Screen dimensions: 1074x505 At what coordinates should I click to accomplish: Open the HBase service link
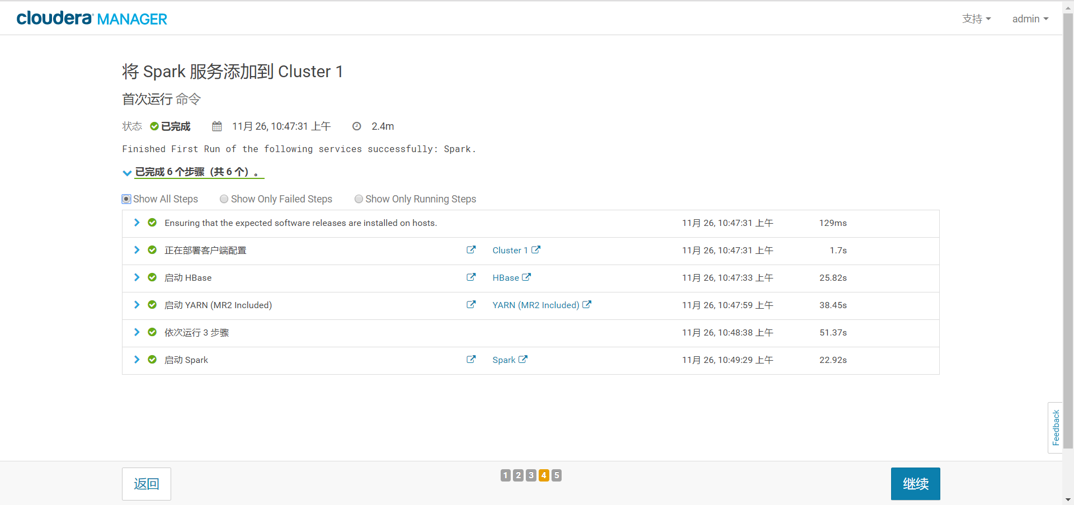(506, 278)
